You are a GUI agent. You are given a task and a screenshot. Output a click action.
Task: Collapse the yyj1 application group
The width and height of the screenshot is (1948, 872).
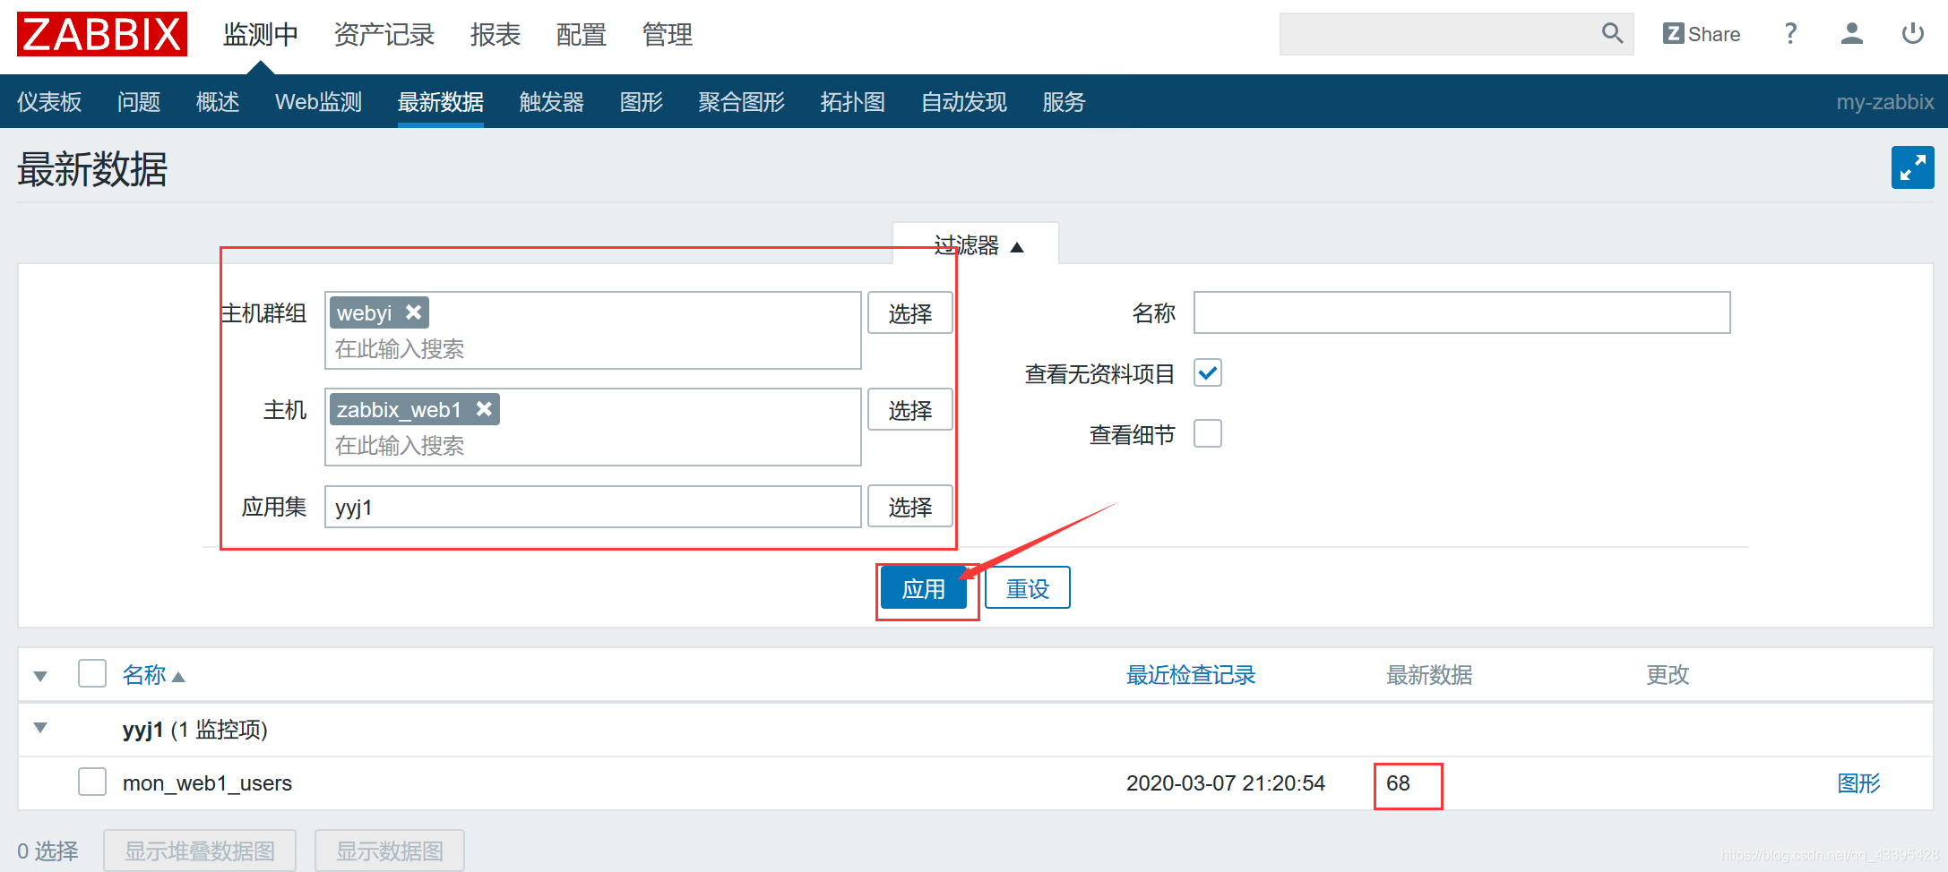click(x=40, y=728)
